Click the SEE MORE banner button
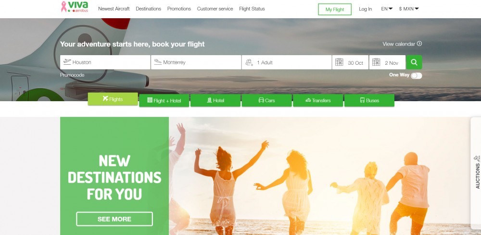Image resolution: width=481 pixels, height=235 pixels. [x=114, y=219]
